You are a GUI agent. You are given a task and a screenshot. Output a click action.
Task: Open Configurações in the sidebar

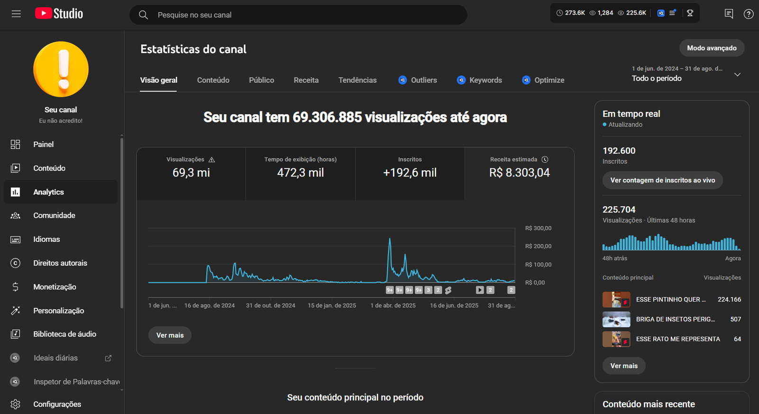click(61, 404)
